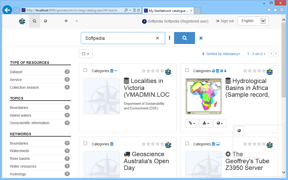Click dataset category icon on Localities in Victoria card
The height and width of the screenshot is (180, 288).
click(x=112, y=71)
